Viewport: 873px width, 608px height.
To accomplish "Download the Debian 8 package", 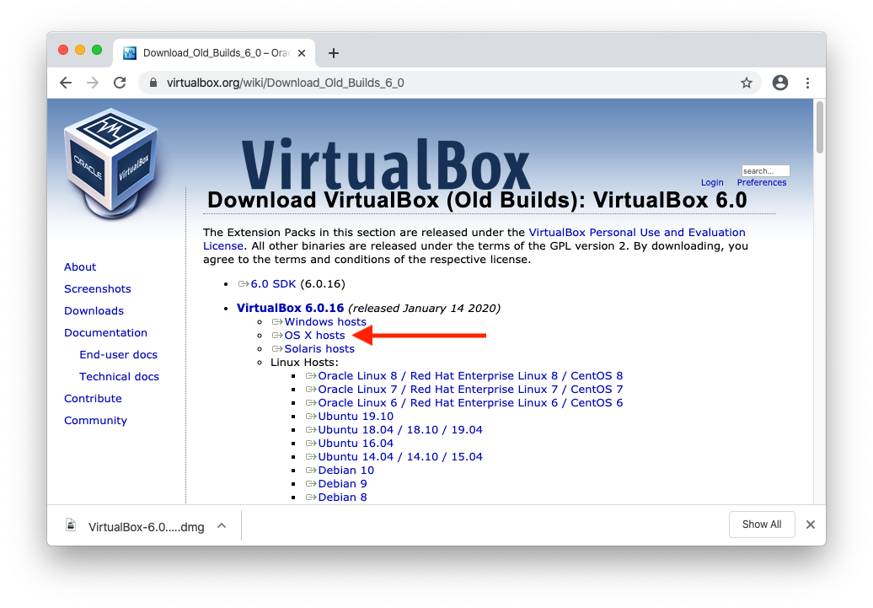I will click(342, 497).
